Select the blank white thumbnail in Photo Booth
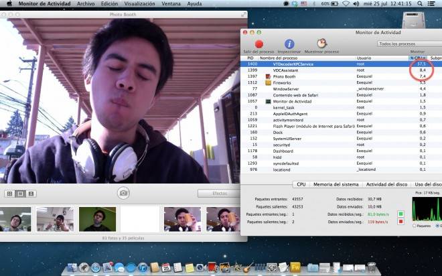 pyautogui.click(x=140, y=219)
